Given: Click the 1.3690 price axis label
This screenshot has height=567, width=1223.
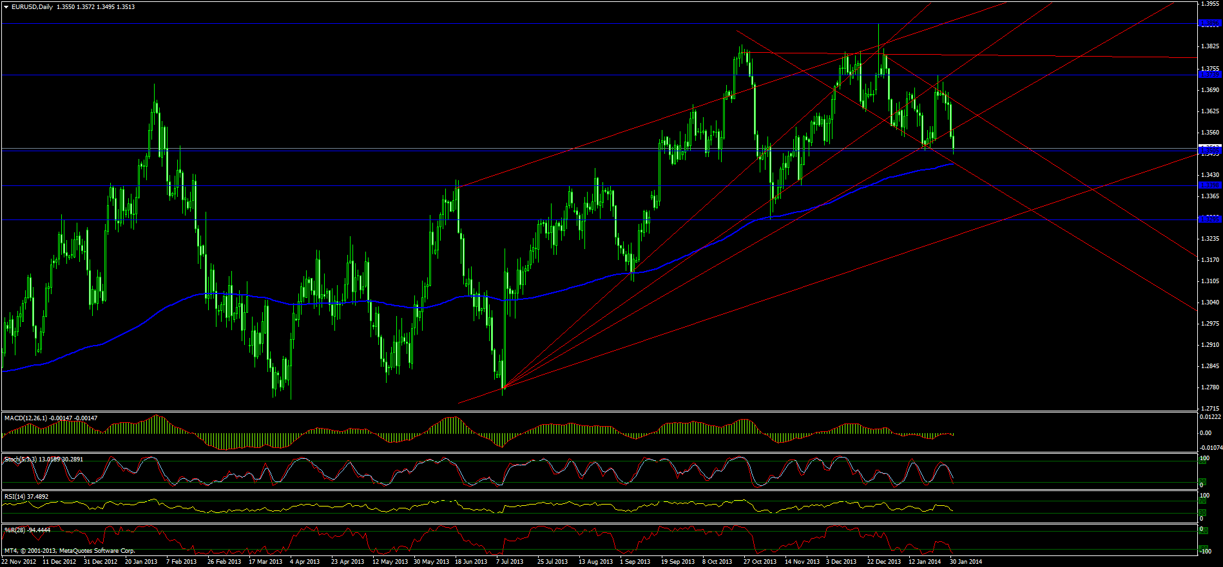Looking at the screenshot, I should coord(1210,90).
